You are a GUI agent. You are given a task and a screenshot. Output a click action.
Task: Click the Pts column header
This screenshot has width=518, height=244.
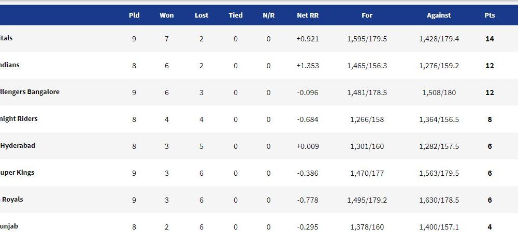pyautogui.click(x=490, y=15)
